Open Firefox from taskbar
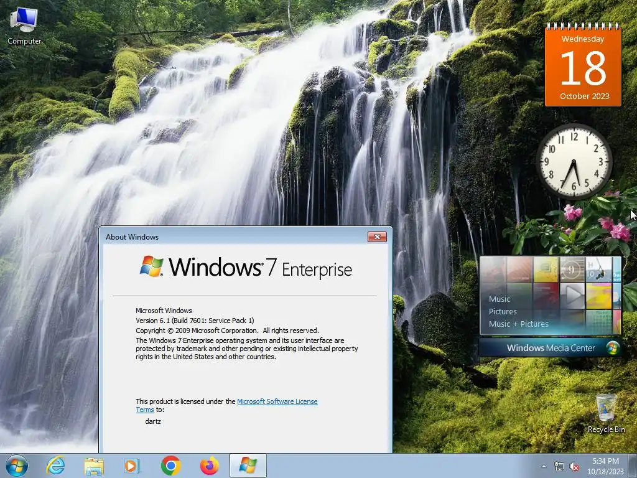This screenshot has width=637, height=478. pos(209,466)
